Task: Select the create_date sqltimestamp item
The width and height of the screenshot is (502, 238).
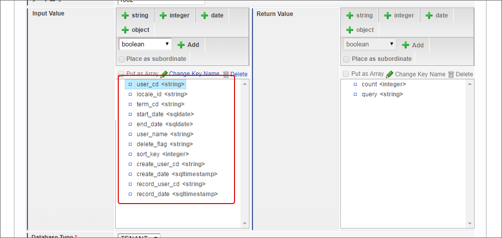Action: (177, 174)
